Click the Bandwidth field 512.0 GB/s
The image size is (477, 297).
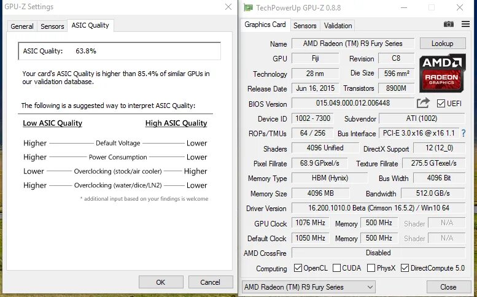tap(433, 193)
